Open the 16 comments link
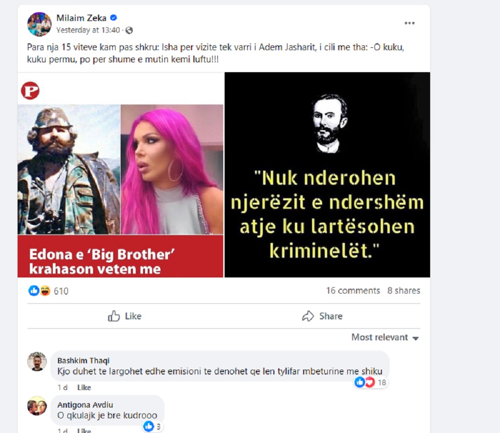Screen dimensions: 500x433 (x=353, y=290)
